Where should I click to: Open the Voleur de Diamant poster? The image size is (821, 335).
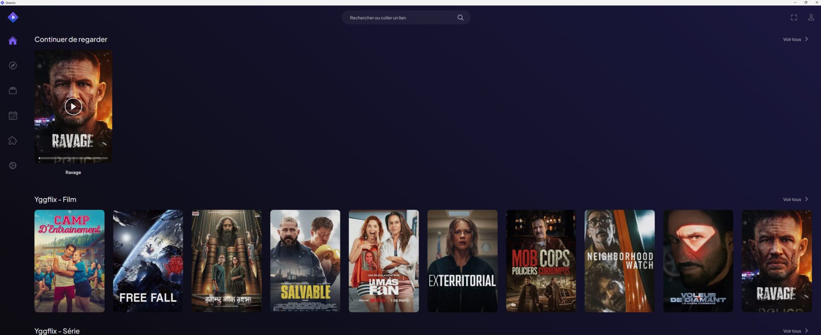pyautogui.click(x=698, y=261)
